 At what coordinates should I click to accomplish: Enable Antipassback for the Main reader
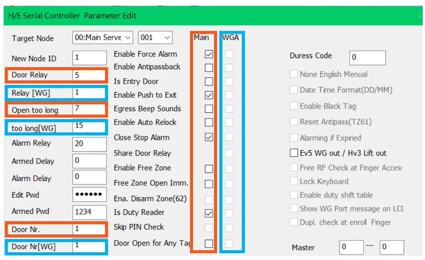(208, 68)
